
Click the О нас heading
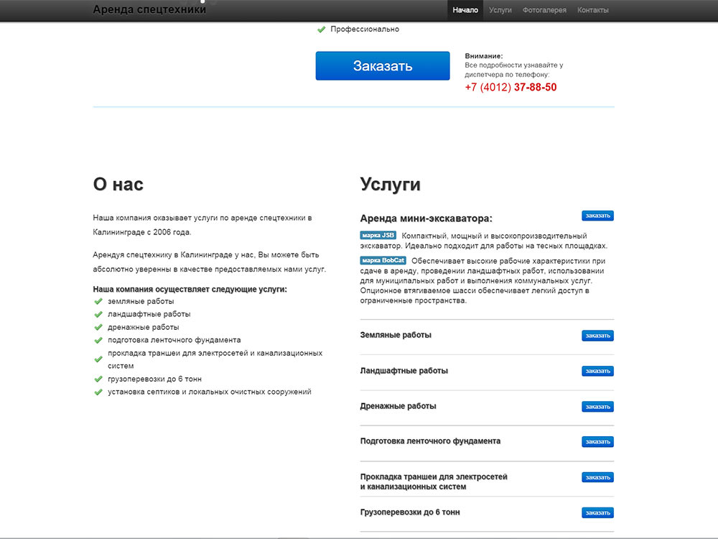(x=118, y=184)
